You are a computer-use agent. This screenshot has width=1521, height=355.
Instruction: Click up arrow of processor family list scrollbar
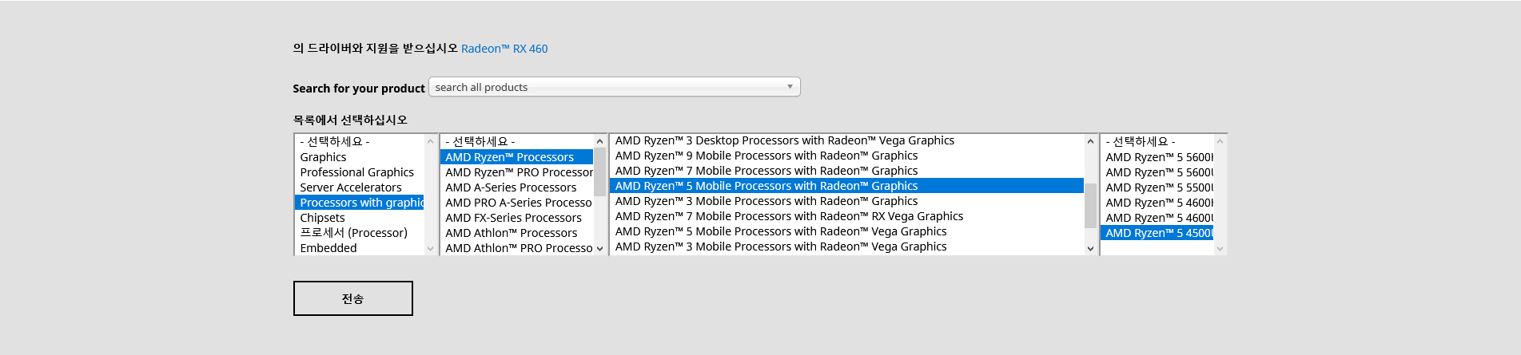600,141
